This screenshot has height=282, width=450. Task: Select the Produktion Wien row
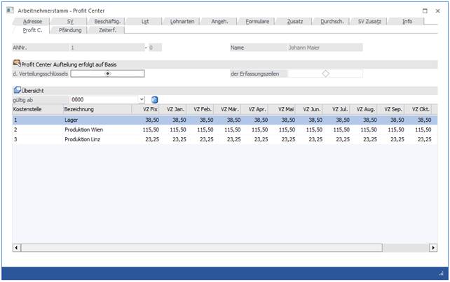click(x=84, y=130)
